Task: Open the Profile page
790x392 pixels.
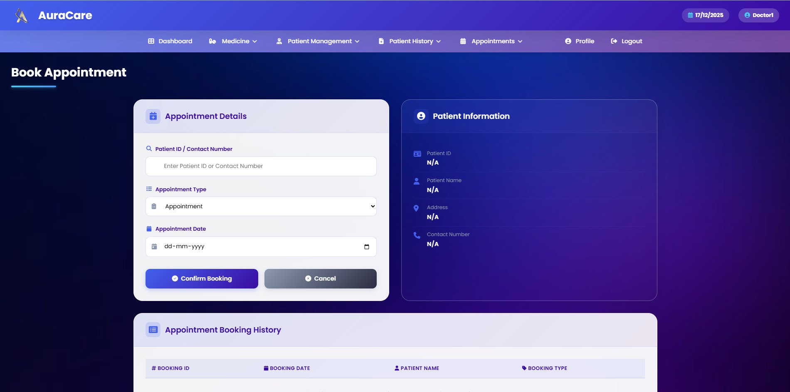Action: pyautogui.click(x=580, y=41)
